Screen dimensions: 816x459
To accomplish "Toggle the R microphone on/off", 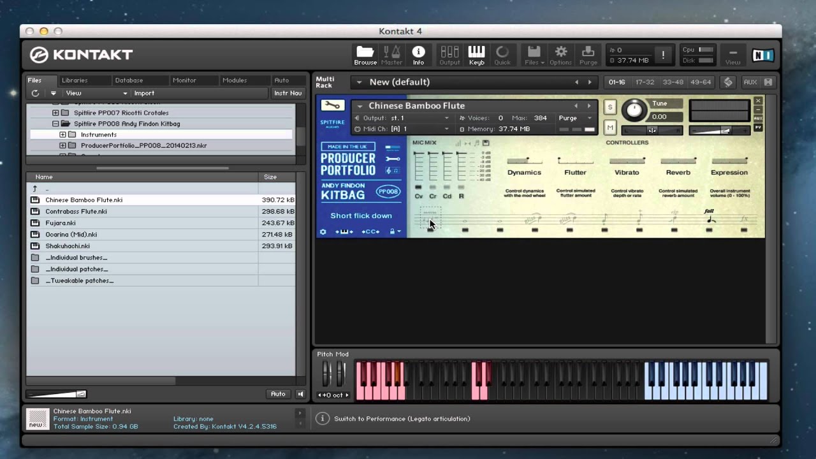I will [x=462, y=187].
